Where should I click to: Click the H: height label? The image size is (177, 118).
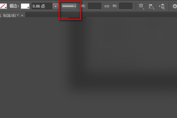tap(115, 6)
